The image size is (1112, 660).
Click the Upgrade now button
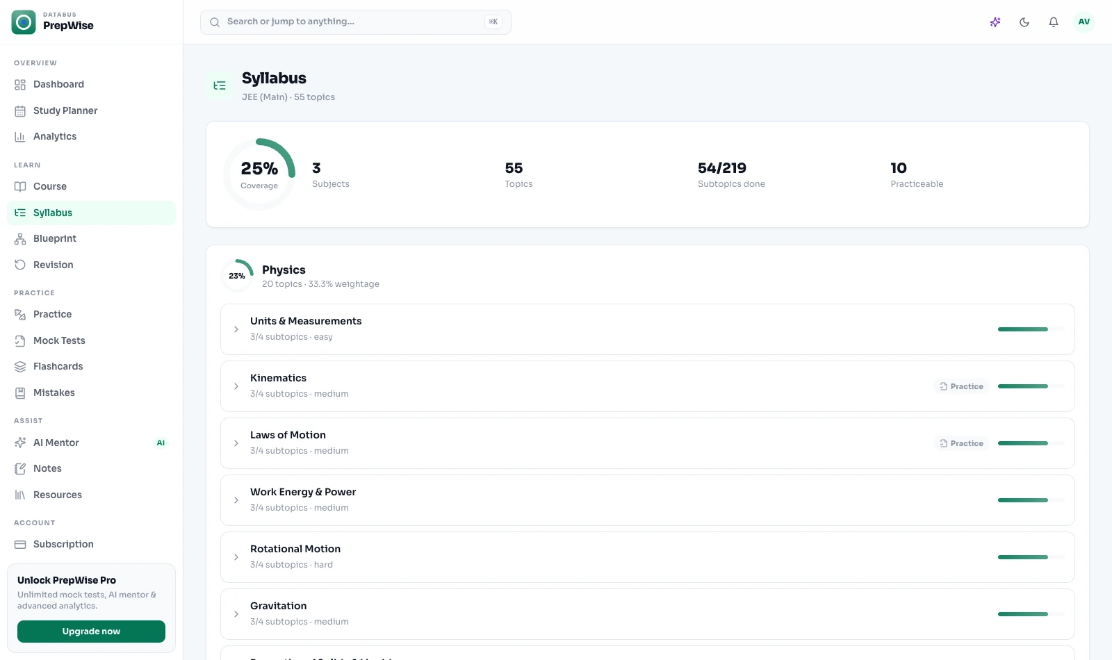click(91, 632)
